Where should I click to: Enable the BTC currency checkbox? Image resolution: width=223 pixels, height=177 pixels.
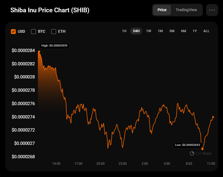coord(33,31)
